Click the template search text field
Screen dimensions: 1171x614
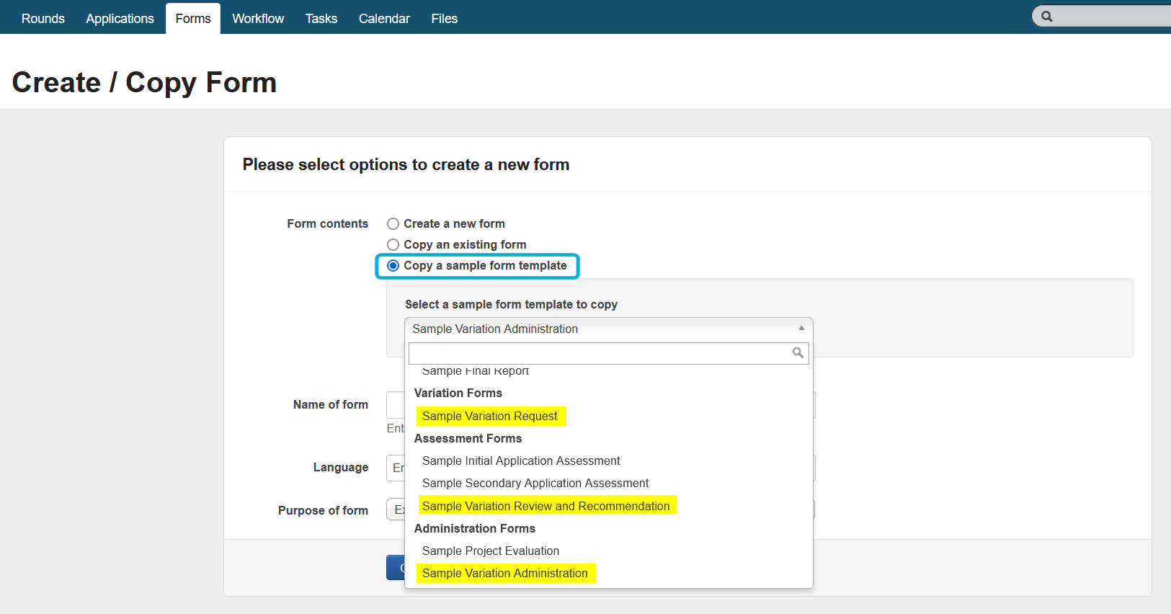point(598,353)
